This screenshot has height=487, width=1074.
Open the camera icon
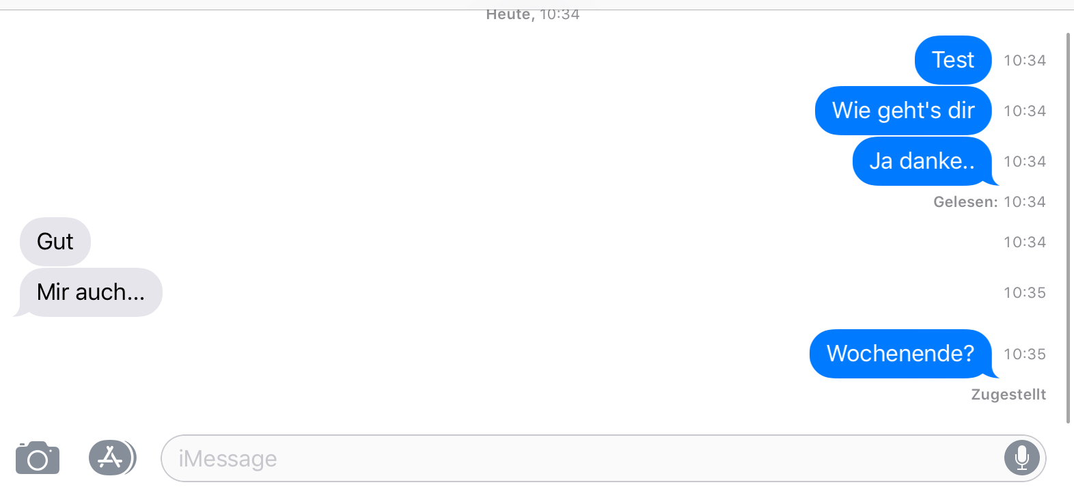coord(38,458)
